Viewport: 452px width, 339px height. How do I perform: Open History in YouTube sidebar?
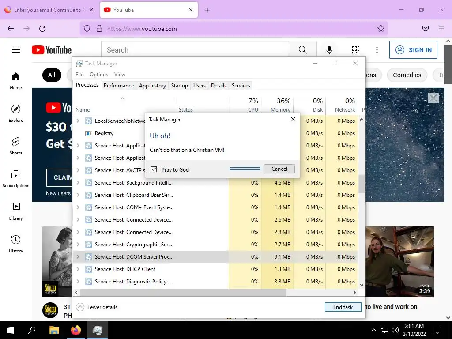pos(16,244)
